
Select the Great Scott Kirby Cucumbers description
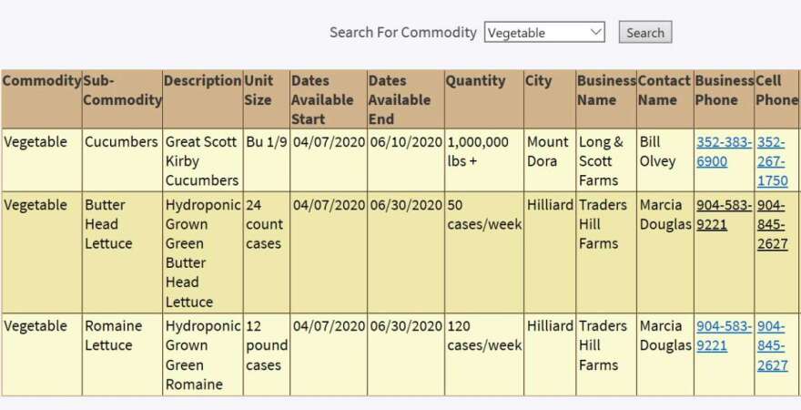[202, 161]
